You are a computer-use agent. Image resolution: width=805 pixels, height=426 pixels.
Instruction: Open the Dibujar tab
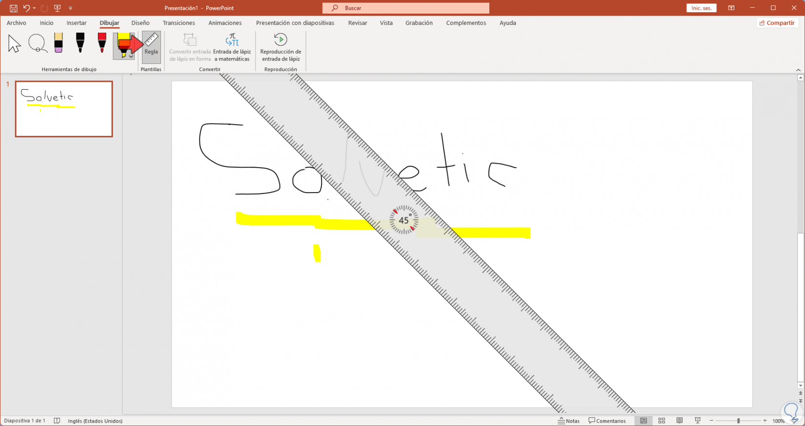[x=109, y=23]
